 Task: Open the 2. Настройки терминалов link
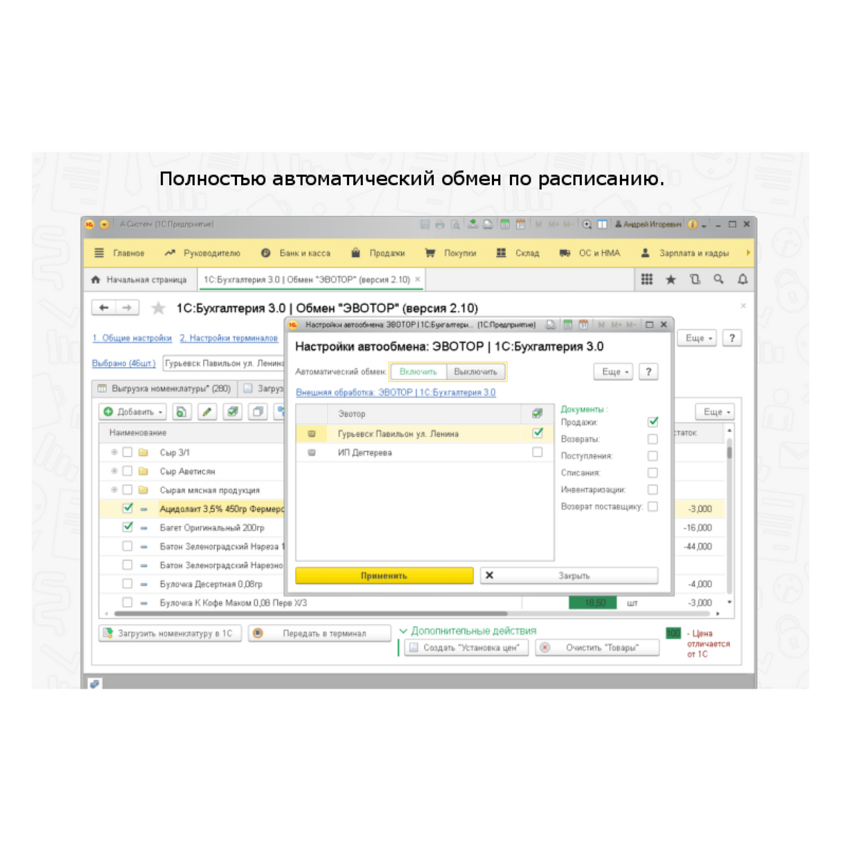point(229,338)
